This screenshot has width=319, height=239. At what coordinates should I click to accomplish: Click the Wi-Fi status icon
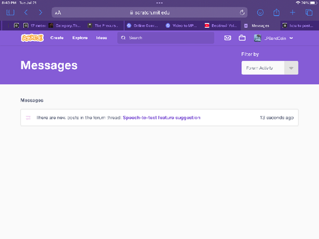298,3
